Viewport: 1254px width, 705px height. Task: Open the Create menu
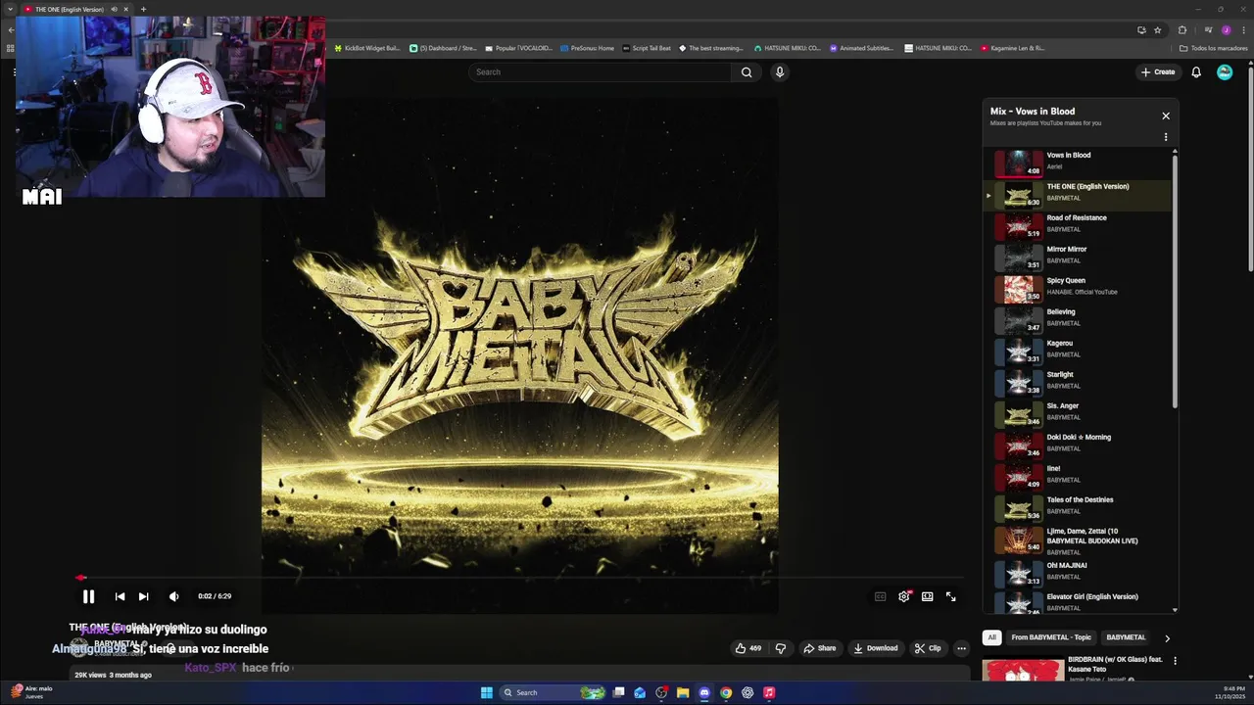coord(1157,71)
